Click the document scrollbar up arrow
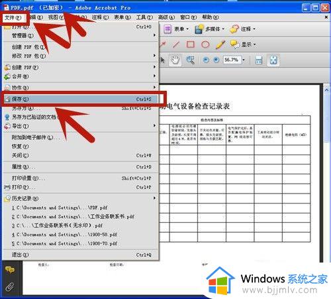Screen dimensions: 331x299 [326, 90]
